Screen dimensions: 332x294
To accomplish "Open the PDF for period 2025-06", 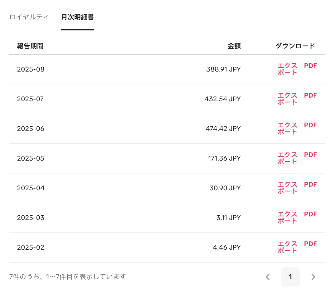I will click(x=311, y=125).
